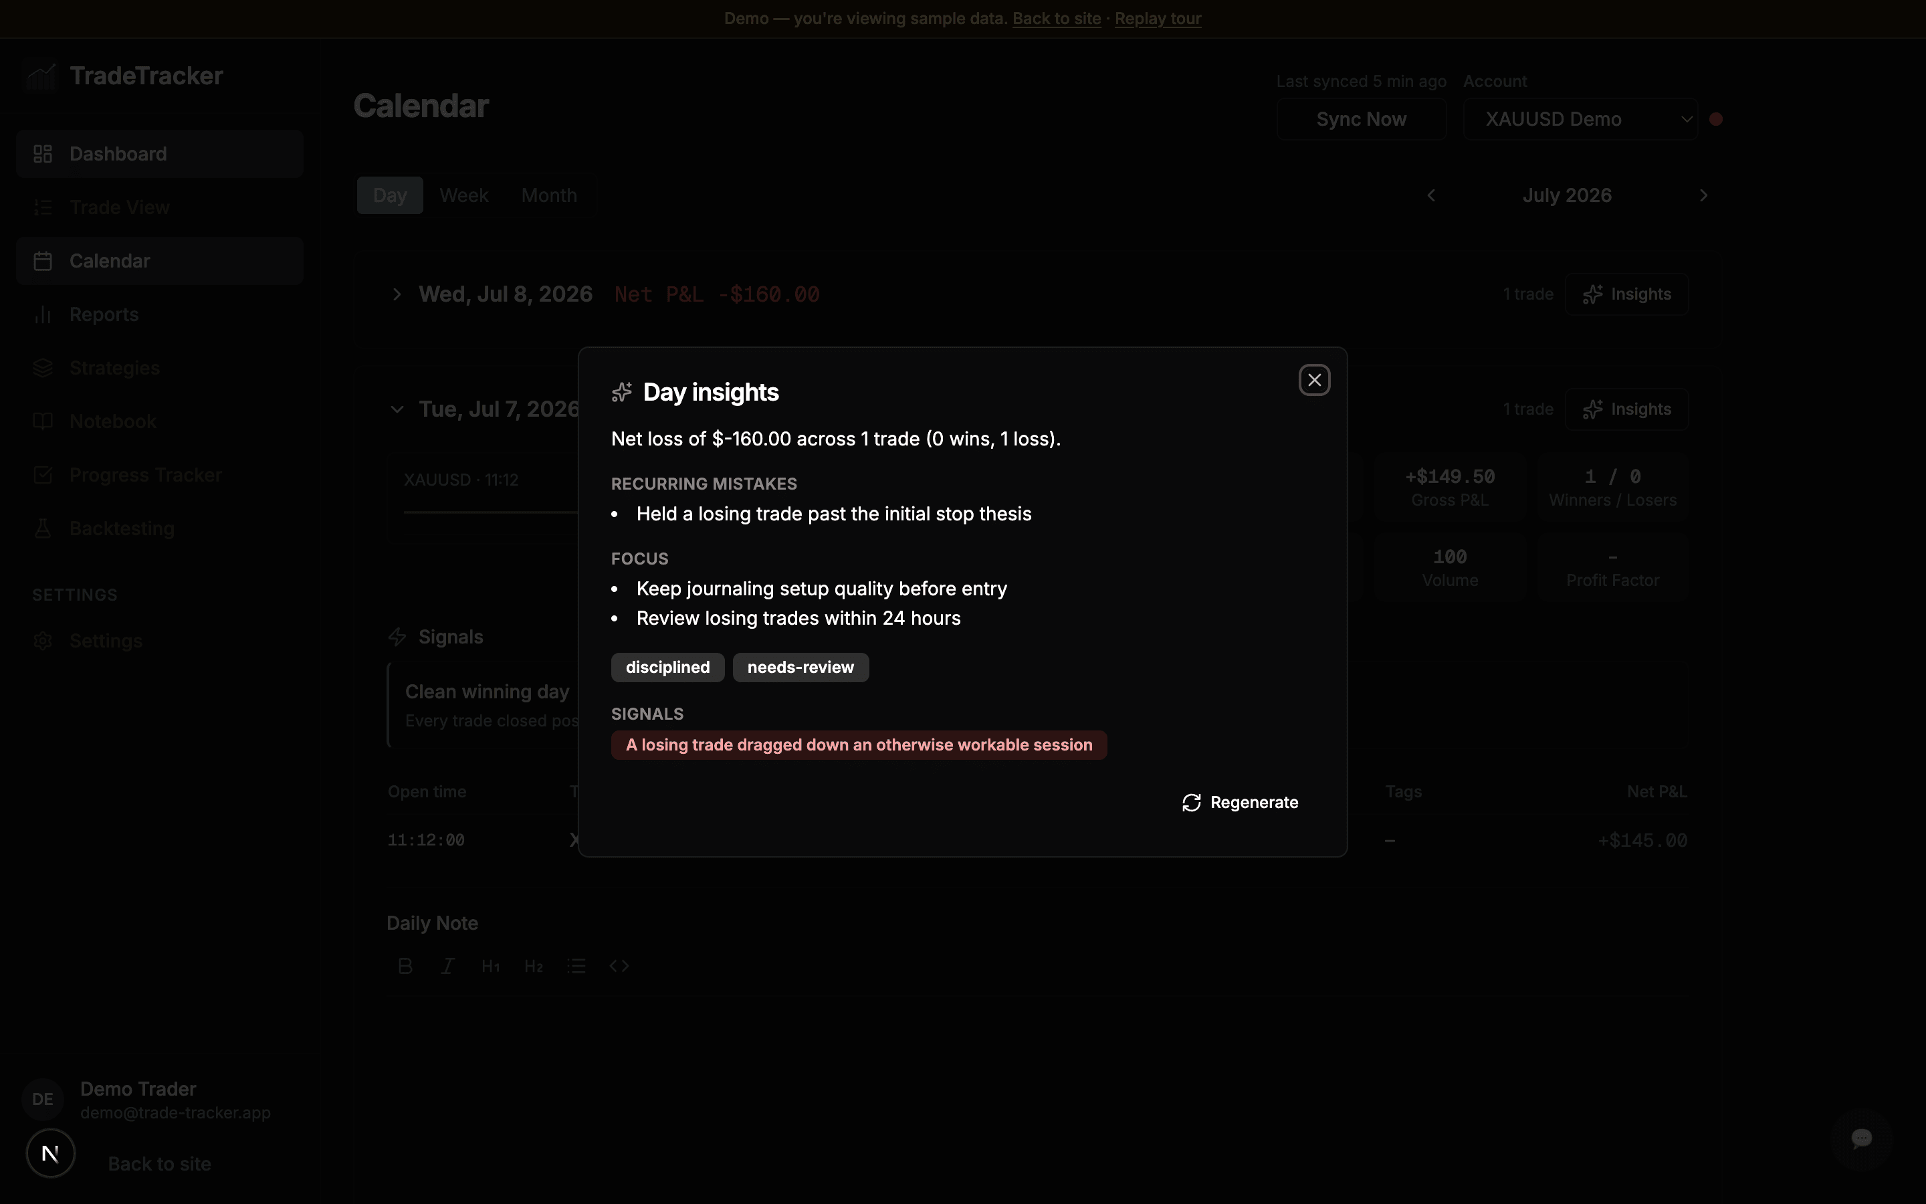Screen dimensions: 1926x1204
Task: Click the Back to site banner link
Action: coord(1056,18)
